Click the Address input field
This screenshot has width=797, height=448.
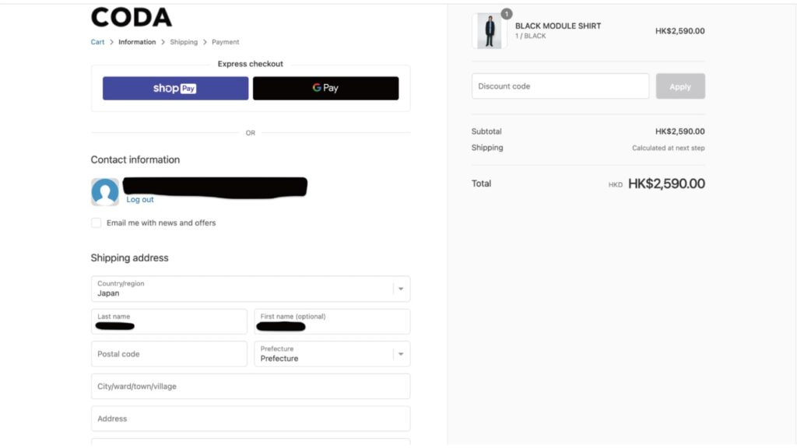pyautogui.click(x=251, y=419)
